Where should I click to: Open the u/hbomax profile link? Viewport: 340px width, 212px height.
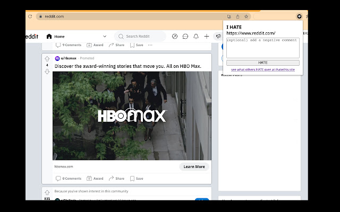[x=69, y=58]
